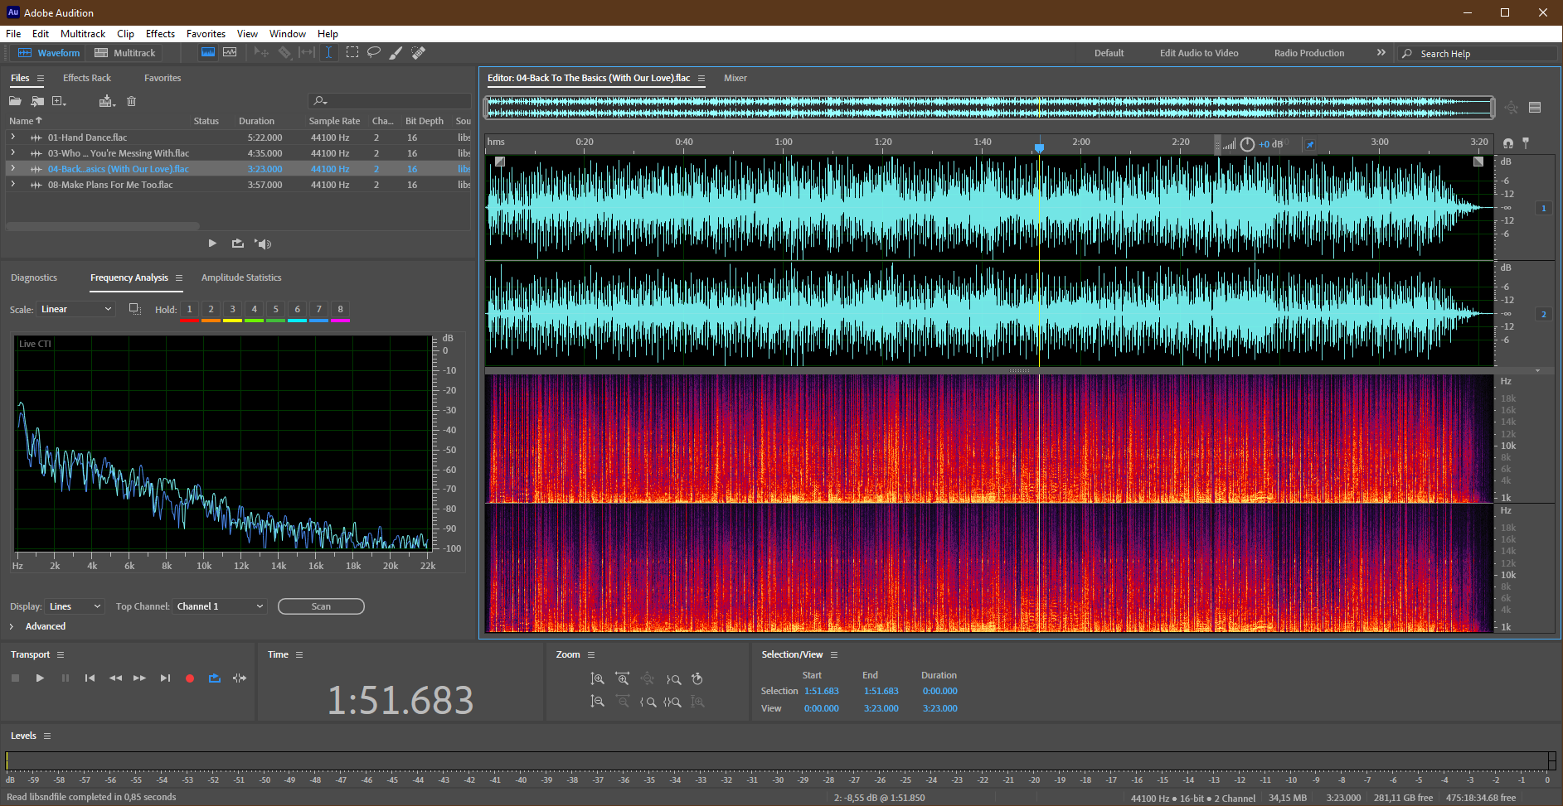The image size is (1563, 806).
Task: Click the waveform overview navigator bar
Action: click(990, 107)
